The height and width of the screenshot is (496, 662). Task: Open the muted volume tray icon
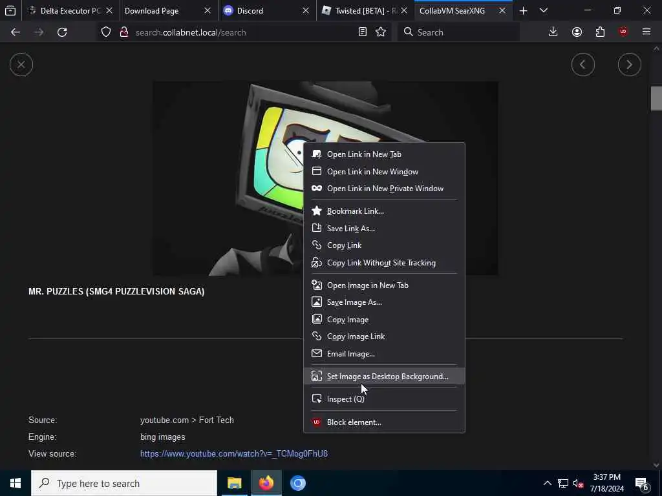[579, 483]
